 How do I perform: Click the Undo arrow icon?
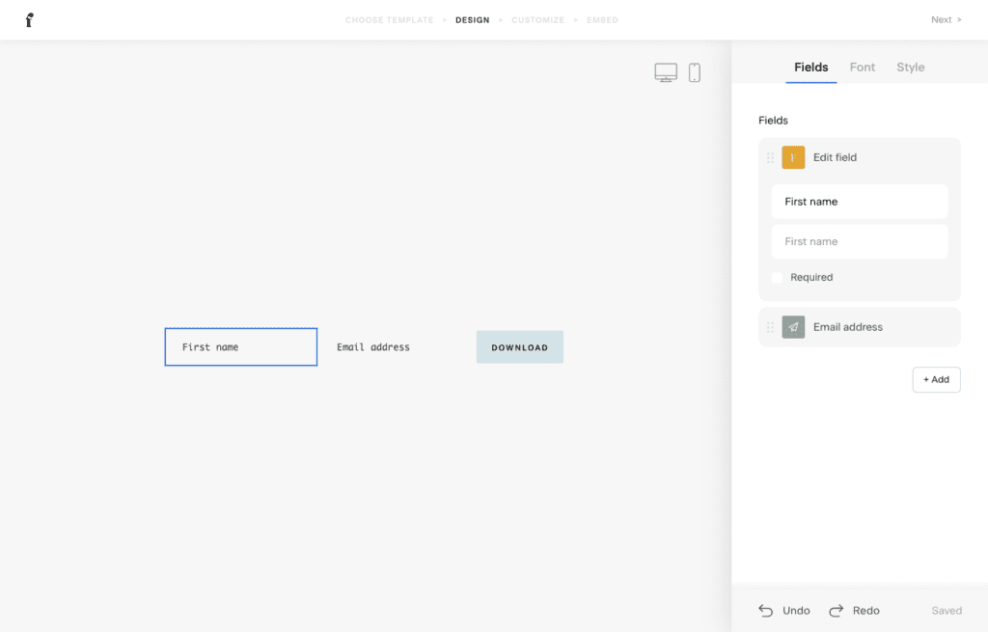tap(766, 611)
